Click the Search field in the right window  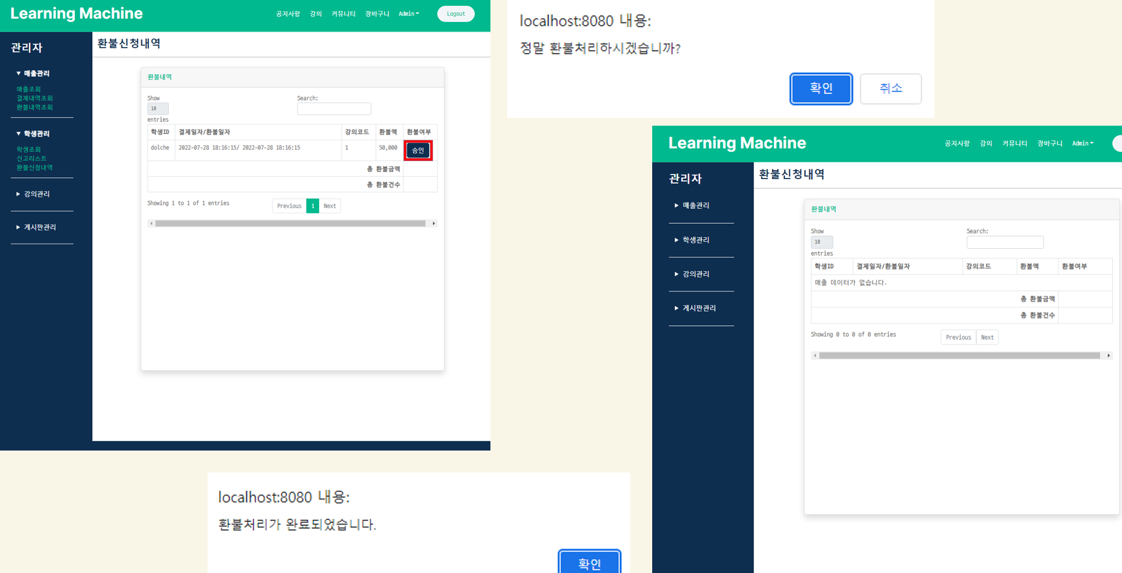[1005, 242]
